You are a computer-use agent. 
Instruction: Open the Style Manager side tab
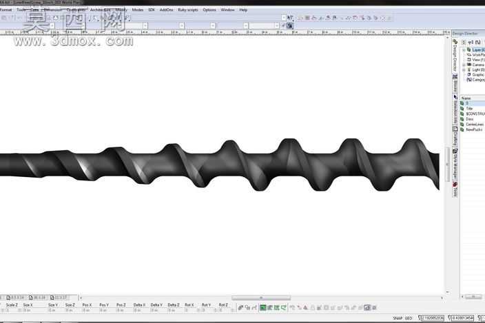[x=455, y=164]
